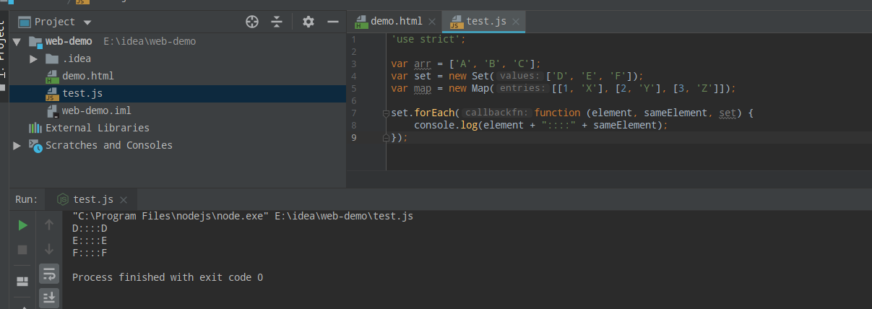Open Project panel settings gear

[x=308, y=22]
